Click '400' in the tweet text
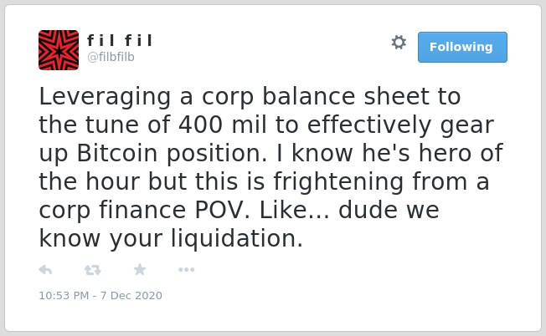The height and width of the screenshot is (336, 546). [201, 125]
